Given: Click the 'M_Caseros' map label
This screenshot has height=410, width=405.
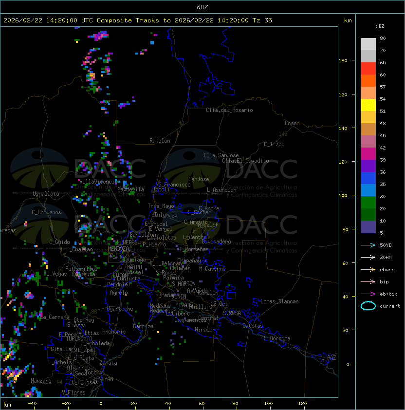Looking at the screenshot, I should (212, 268).
